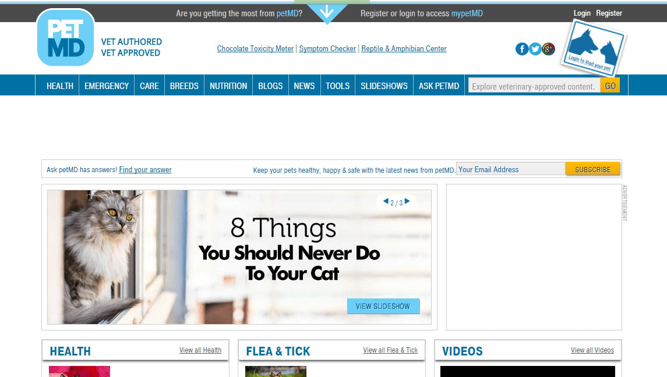Select the Google+ social icon
This screenshot has width=667, height=377.
click(548, 49)
